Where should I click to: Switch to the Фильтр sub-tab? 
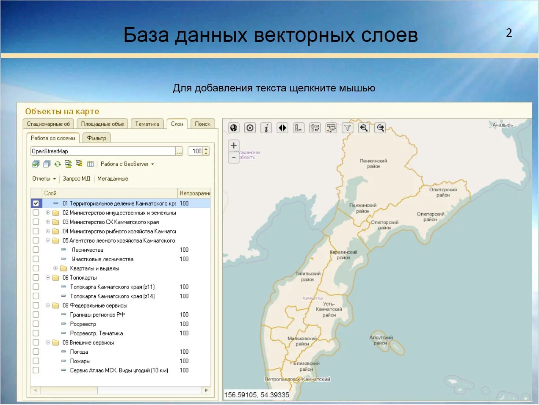[97, 138]
